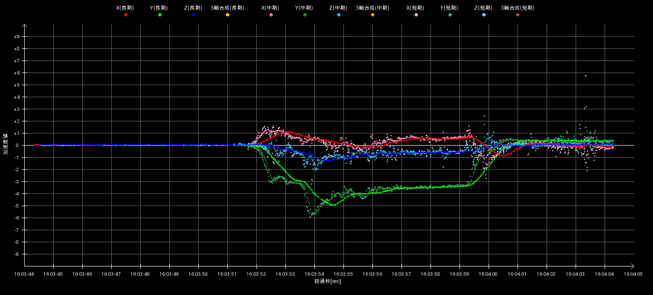653x295 pixels.
Task: Click the 16:03:44 start time label
Action: [24, 274]
